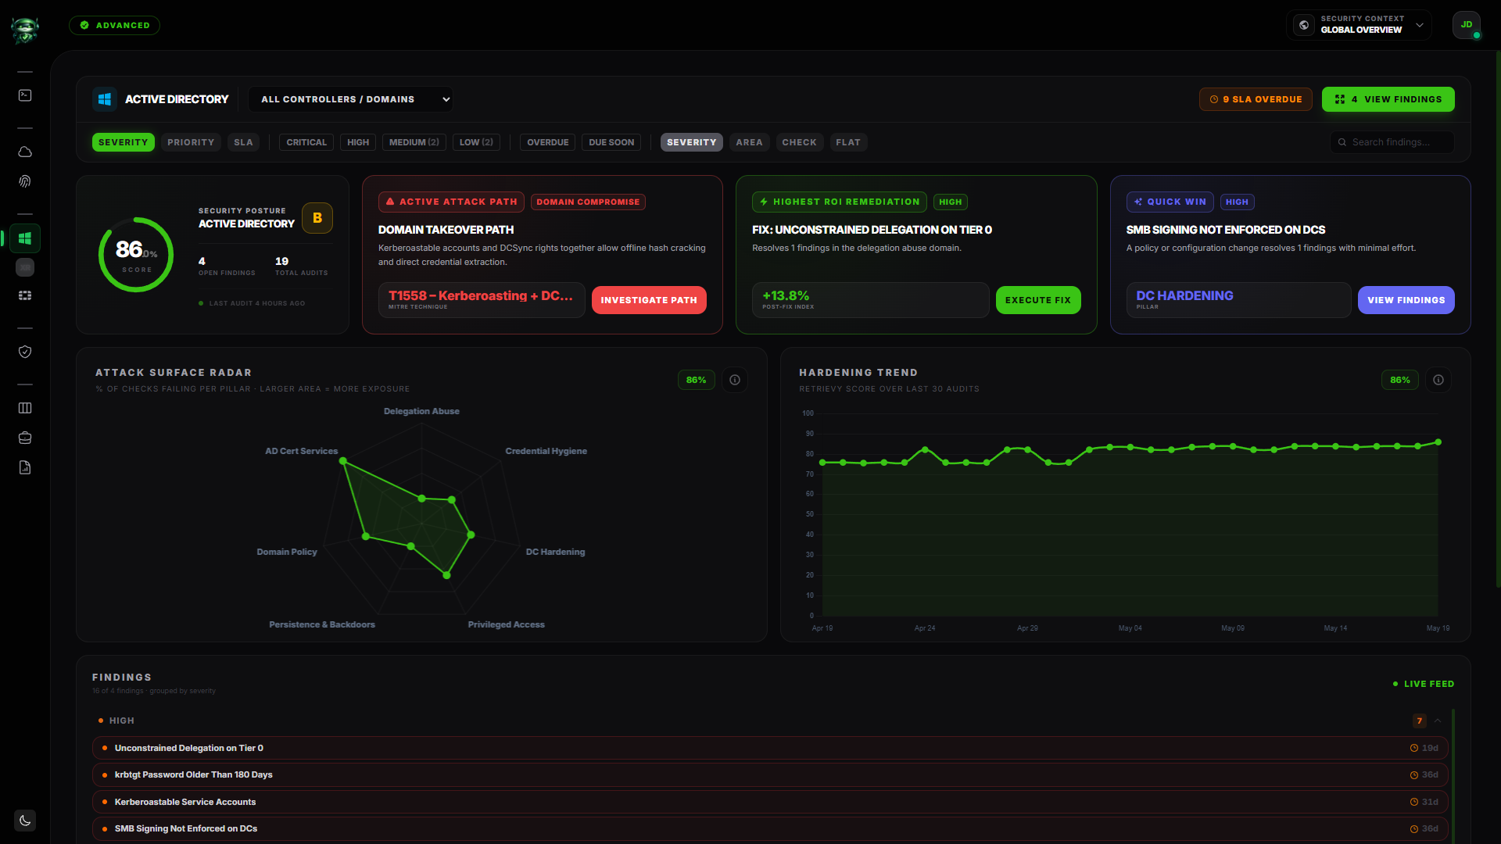1501x844 pixels.
Task: Click the B posture grade badge
Action: 317,218
